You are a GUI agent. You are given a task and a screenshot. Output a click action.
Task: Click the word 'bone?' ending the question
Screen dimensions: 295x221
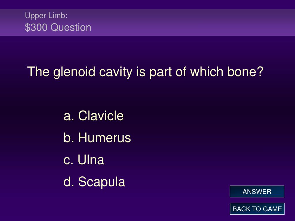pos(245,72)
